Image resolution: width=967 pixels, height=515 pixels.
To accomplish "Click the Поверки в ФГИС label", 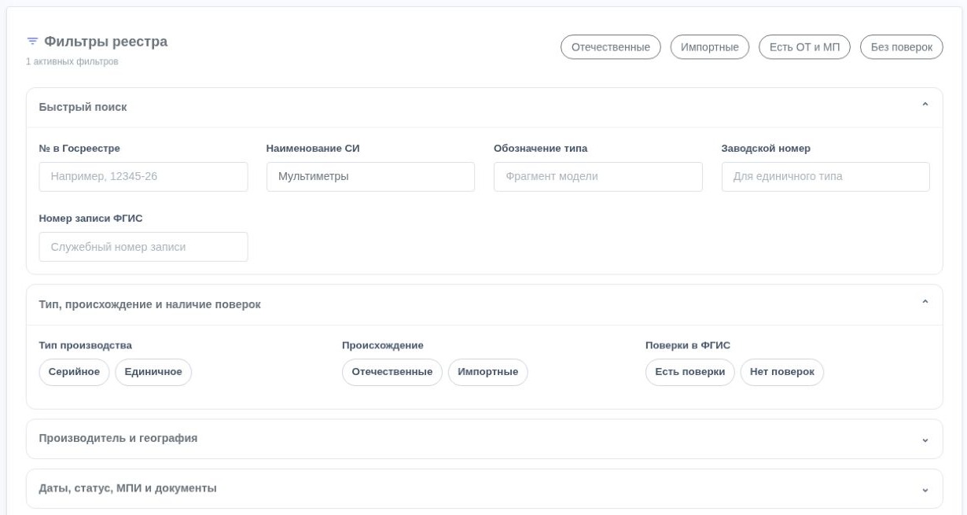I will (x=688, y=345).
